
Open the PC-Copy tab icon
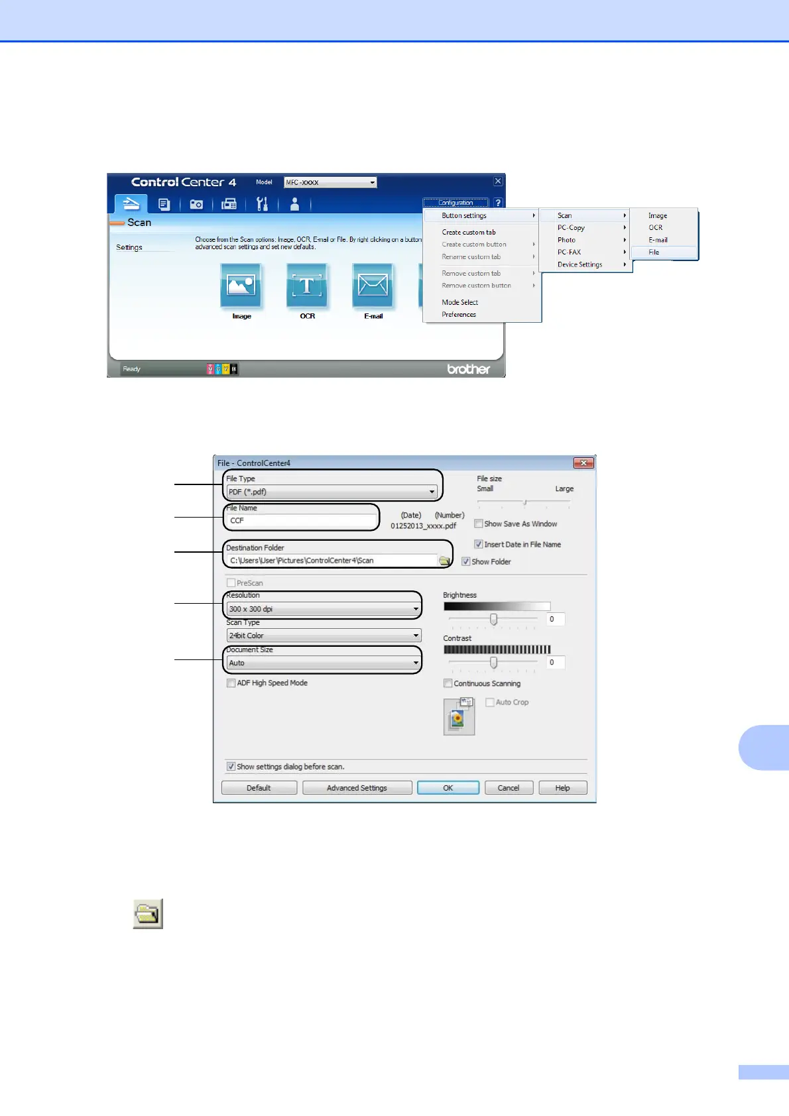[164, 204]
